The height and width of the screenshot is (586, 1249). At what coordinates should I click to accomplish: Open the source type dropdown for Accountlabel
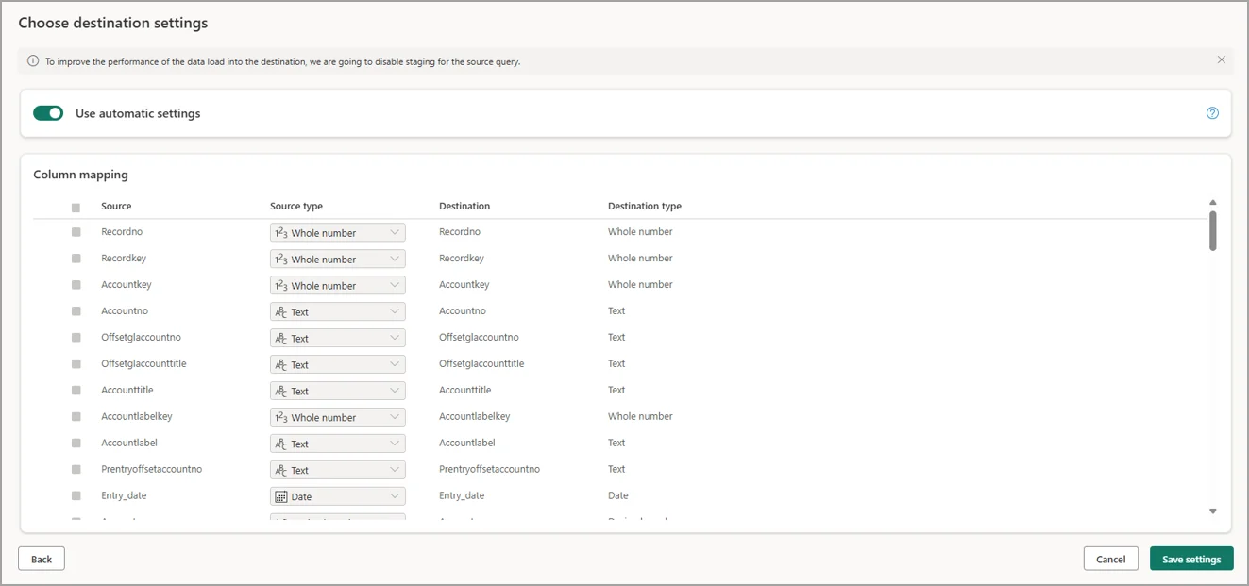(338, 444)
